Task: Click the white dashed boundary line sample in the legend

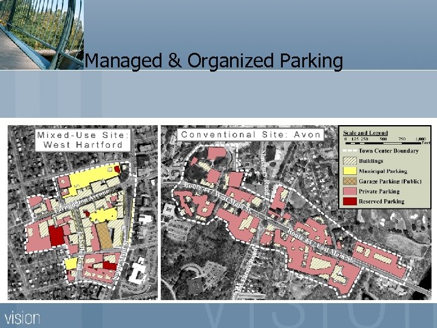Action: tap(350, 151)
